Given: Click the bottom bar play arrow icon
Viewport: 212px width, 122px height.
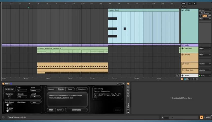Looking at the screenshot, I should (x=162, y=117).
